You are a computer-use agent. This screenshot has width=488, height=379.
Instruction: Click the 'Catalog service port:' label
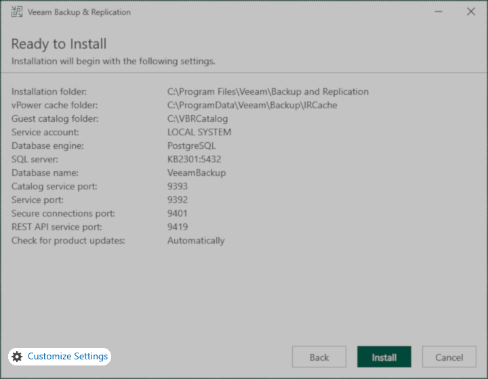54,186
